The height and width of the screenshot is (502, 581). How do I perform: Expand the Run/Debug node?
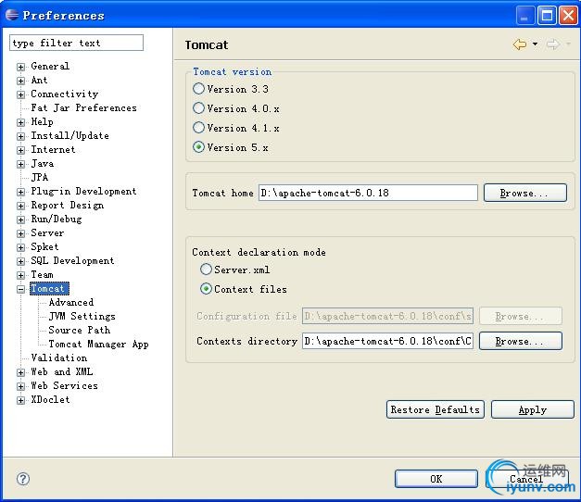[20, 220]
